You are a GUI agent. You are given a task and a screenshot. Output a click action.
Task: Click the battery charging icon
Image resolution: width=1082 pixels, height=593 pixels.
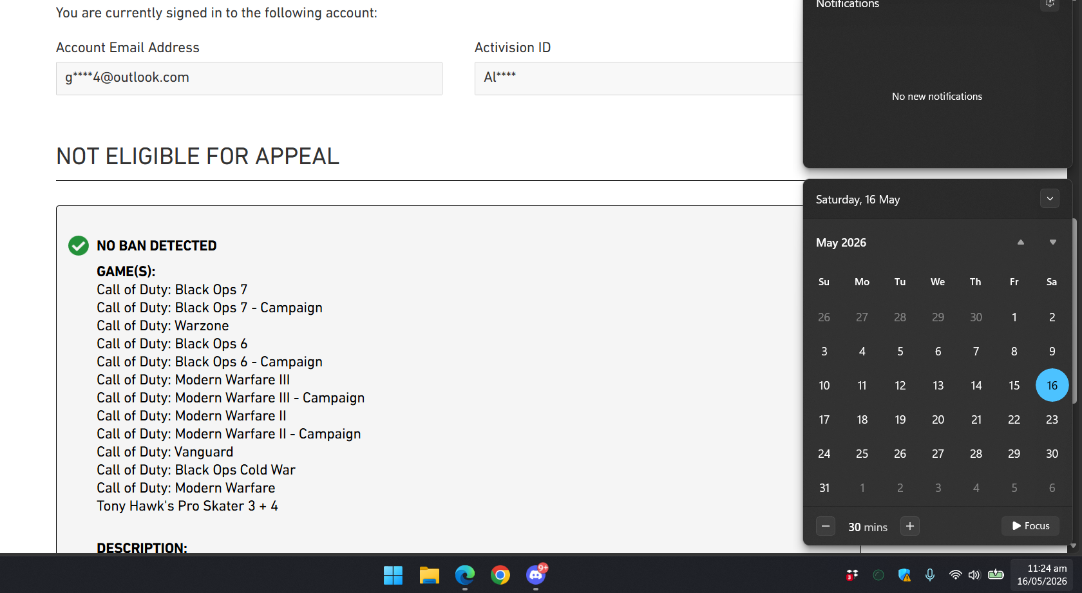coord(996,574)
